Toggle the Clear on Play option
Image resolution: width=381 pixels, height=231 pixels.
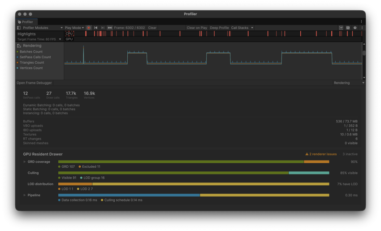[197, 28]
